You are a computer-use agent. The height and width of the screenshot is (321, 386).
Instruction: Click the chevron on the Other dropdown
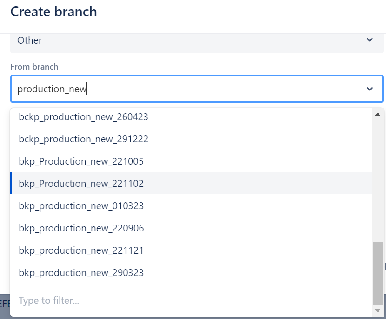point(370,40)
